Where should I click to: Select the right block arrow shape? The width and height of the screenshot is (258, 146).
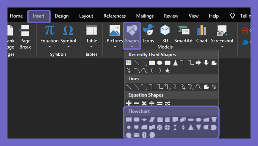[x=198, y=63]
